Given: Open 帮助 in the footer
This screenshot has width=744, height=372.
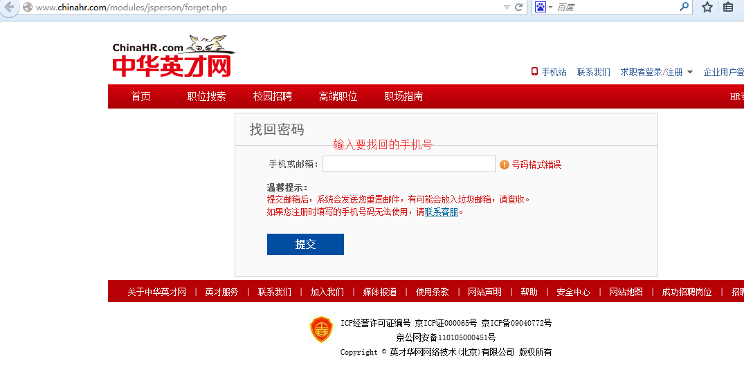Looking at the screenshot, I should point(529,292).
